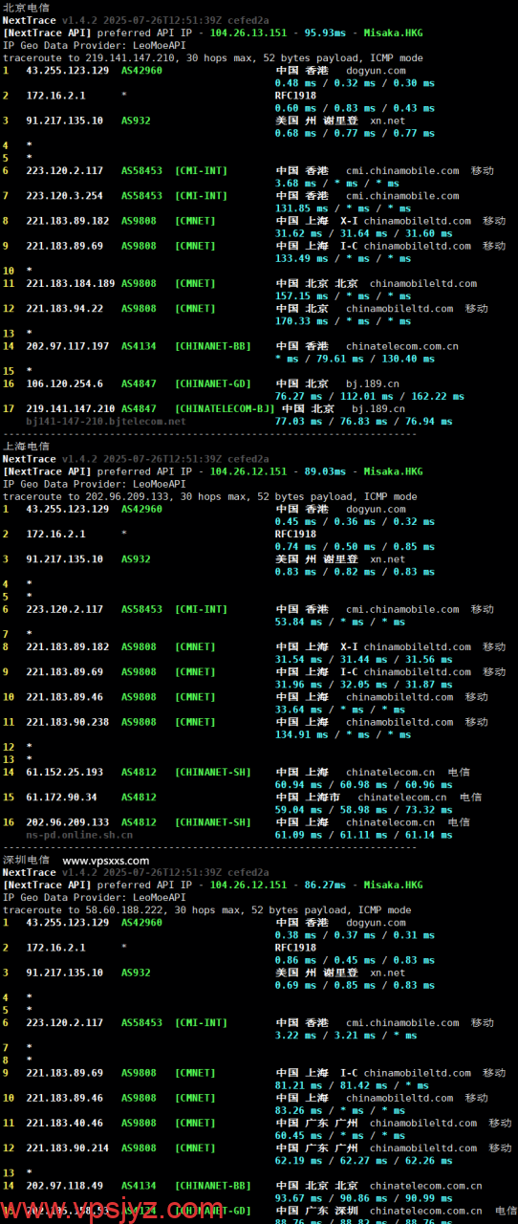Click the '3.68 ms' value

click(293, 184)
